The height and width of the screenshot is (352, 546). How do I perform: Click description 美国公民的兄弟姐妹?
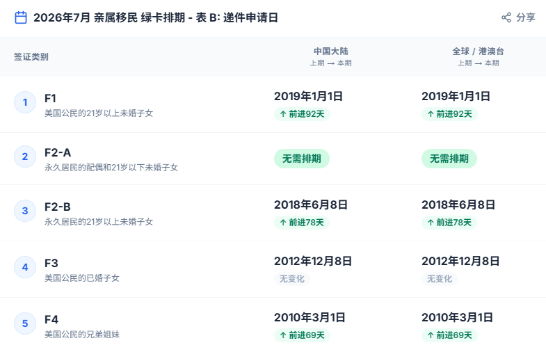[x=82, y=335]
